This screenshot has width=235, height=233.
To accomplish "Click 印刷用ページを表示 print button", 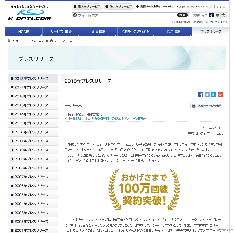I will point(207,106).
